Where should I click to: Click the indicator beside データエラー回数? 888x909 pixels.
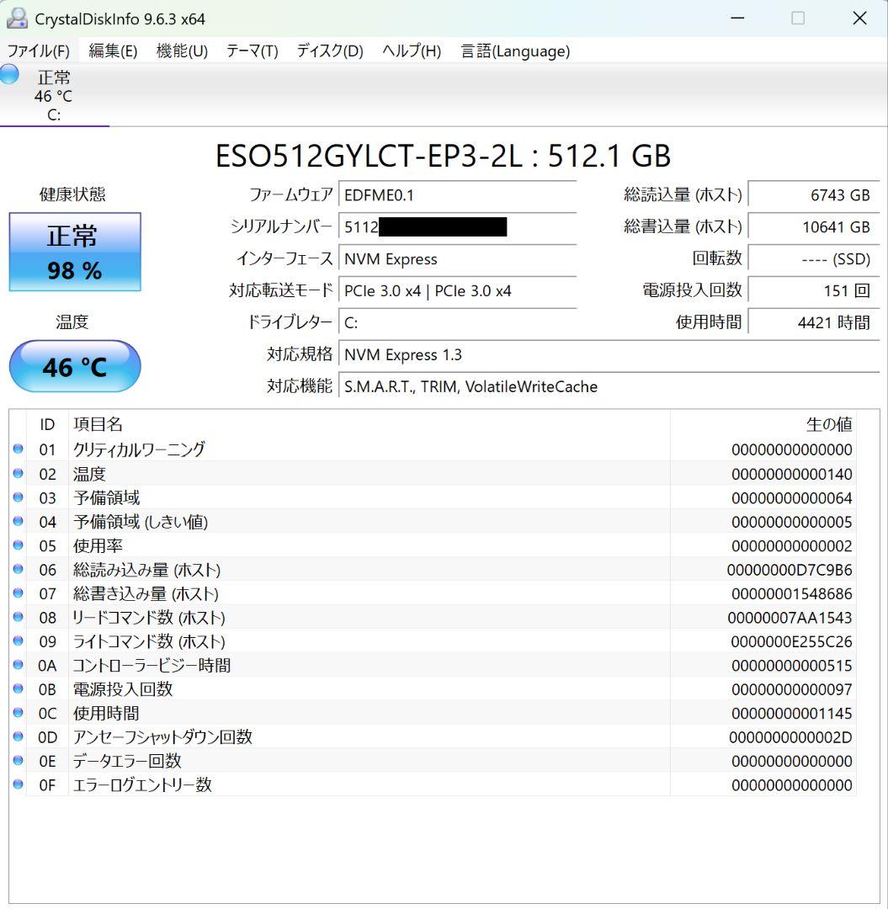(18, 760)
